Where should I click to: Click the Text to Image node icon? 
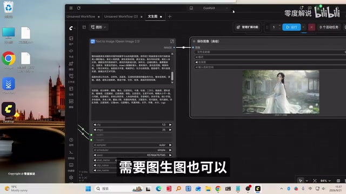point(92,41)
